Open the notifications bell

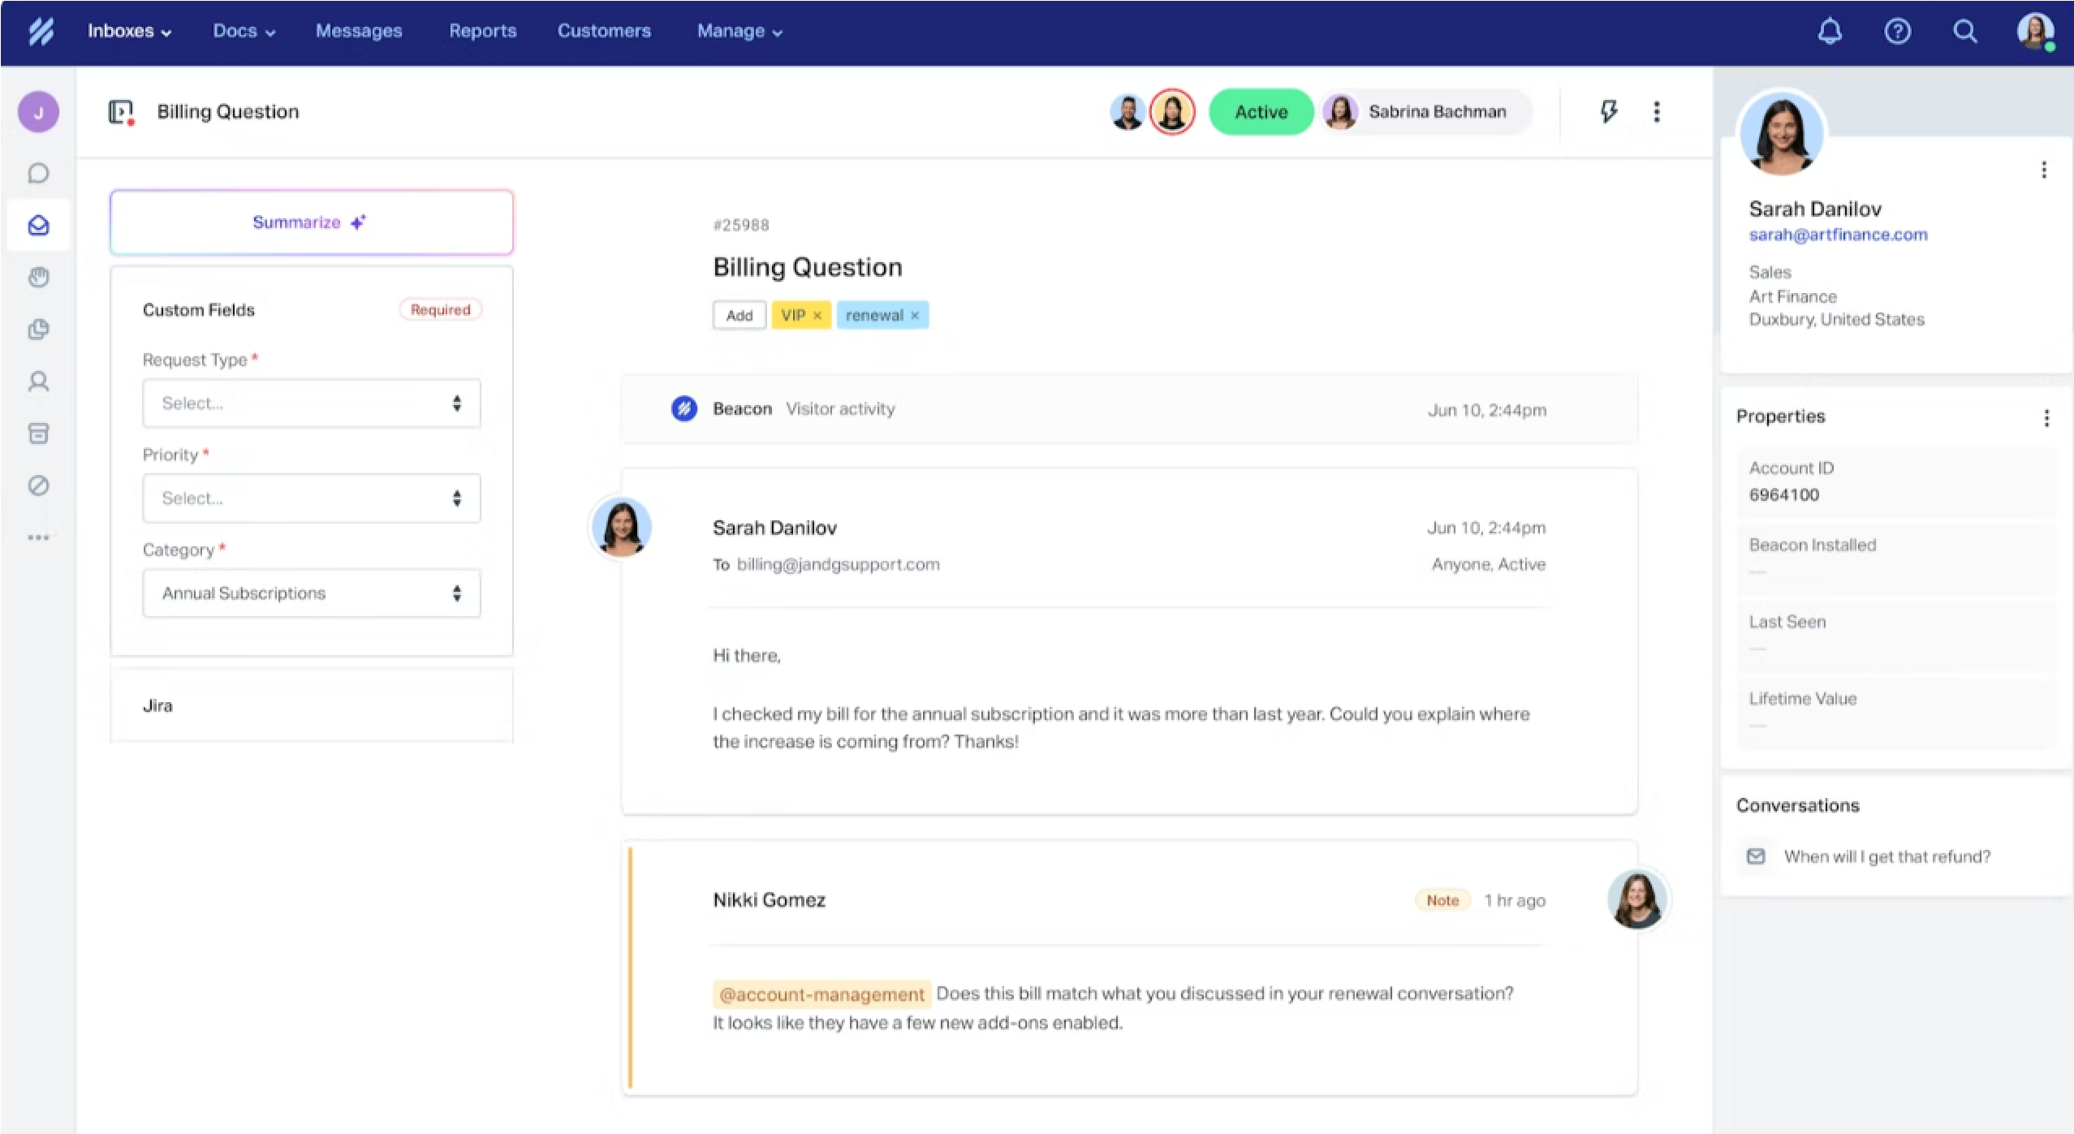click(1829, 31)
